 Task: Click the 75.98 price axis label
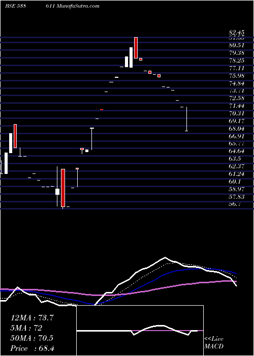click(237, 76)
